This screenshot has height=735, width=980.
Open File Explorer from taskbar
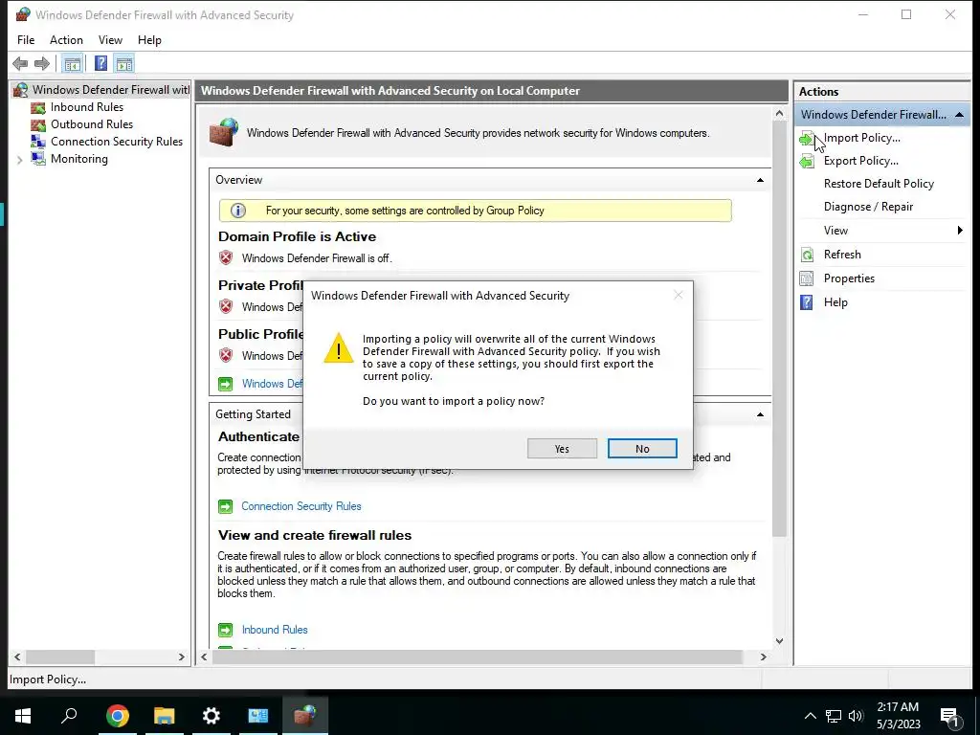tap(165, 715)
